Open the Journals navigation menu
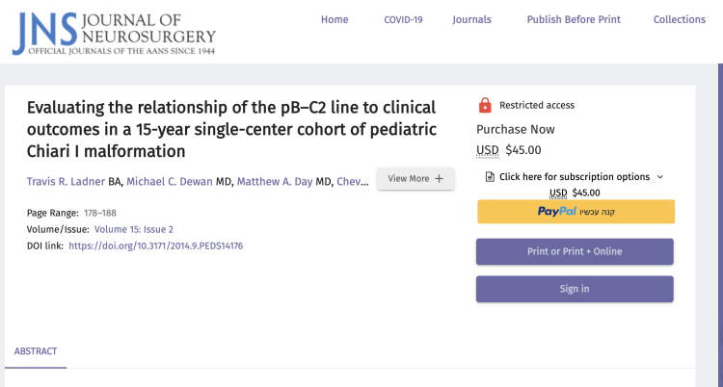The height and width of the screenshot is (387, 723). [471, 19]
